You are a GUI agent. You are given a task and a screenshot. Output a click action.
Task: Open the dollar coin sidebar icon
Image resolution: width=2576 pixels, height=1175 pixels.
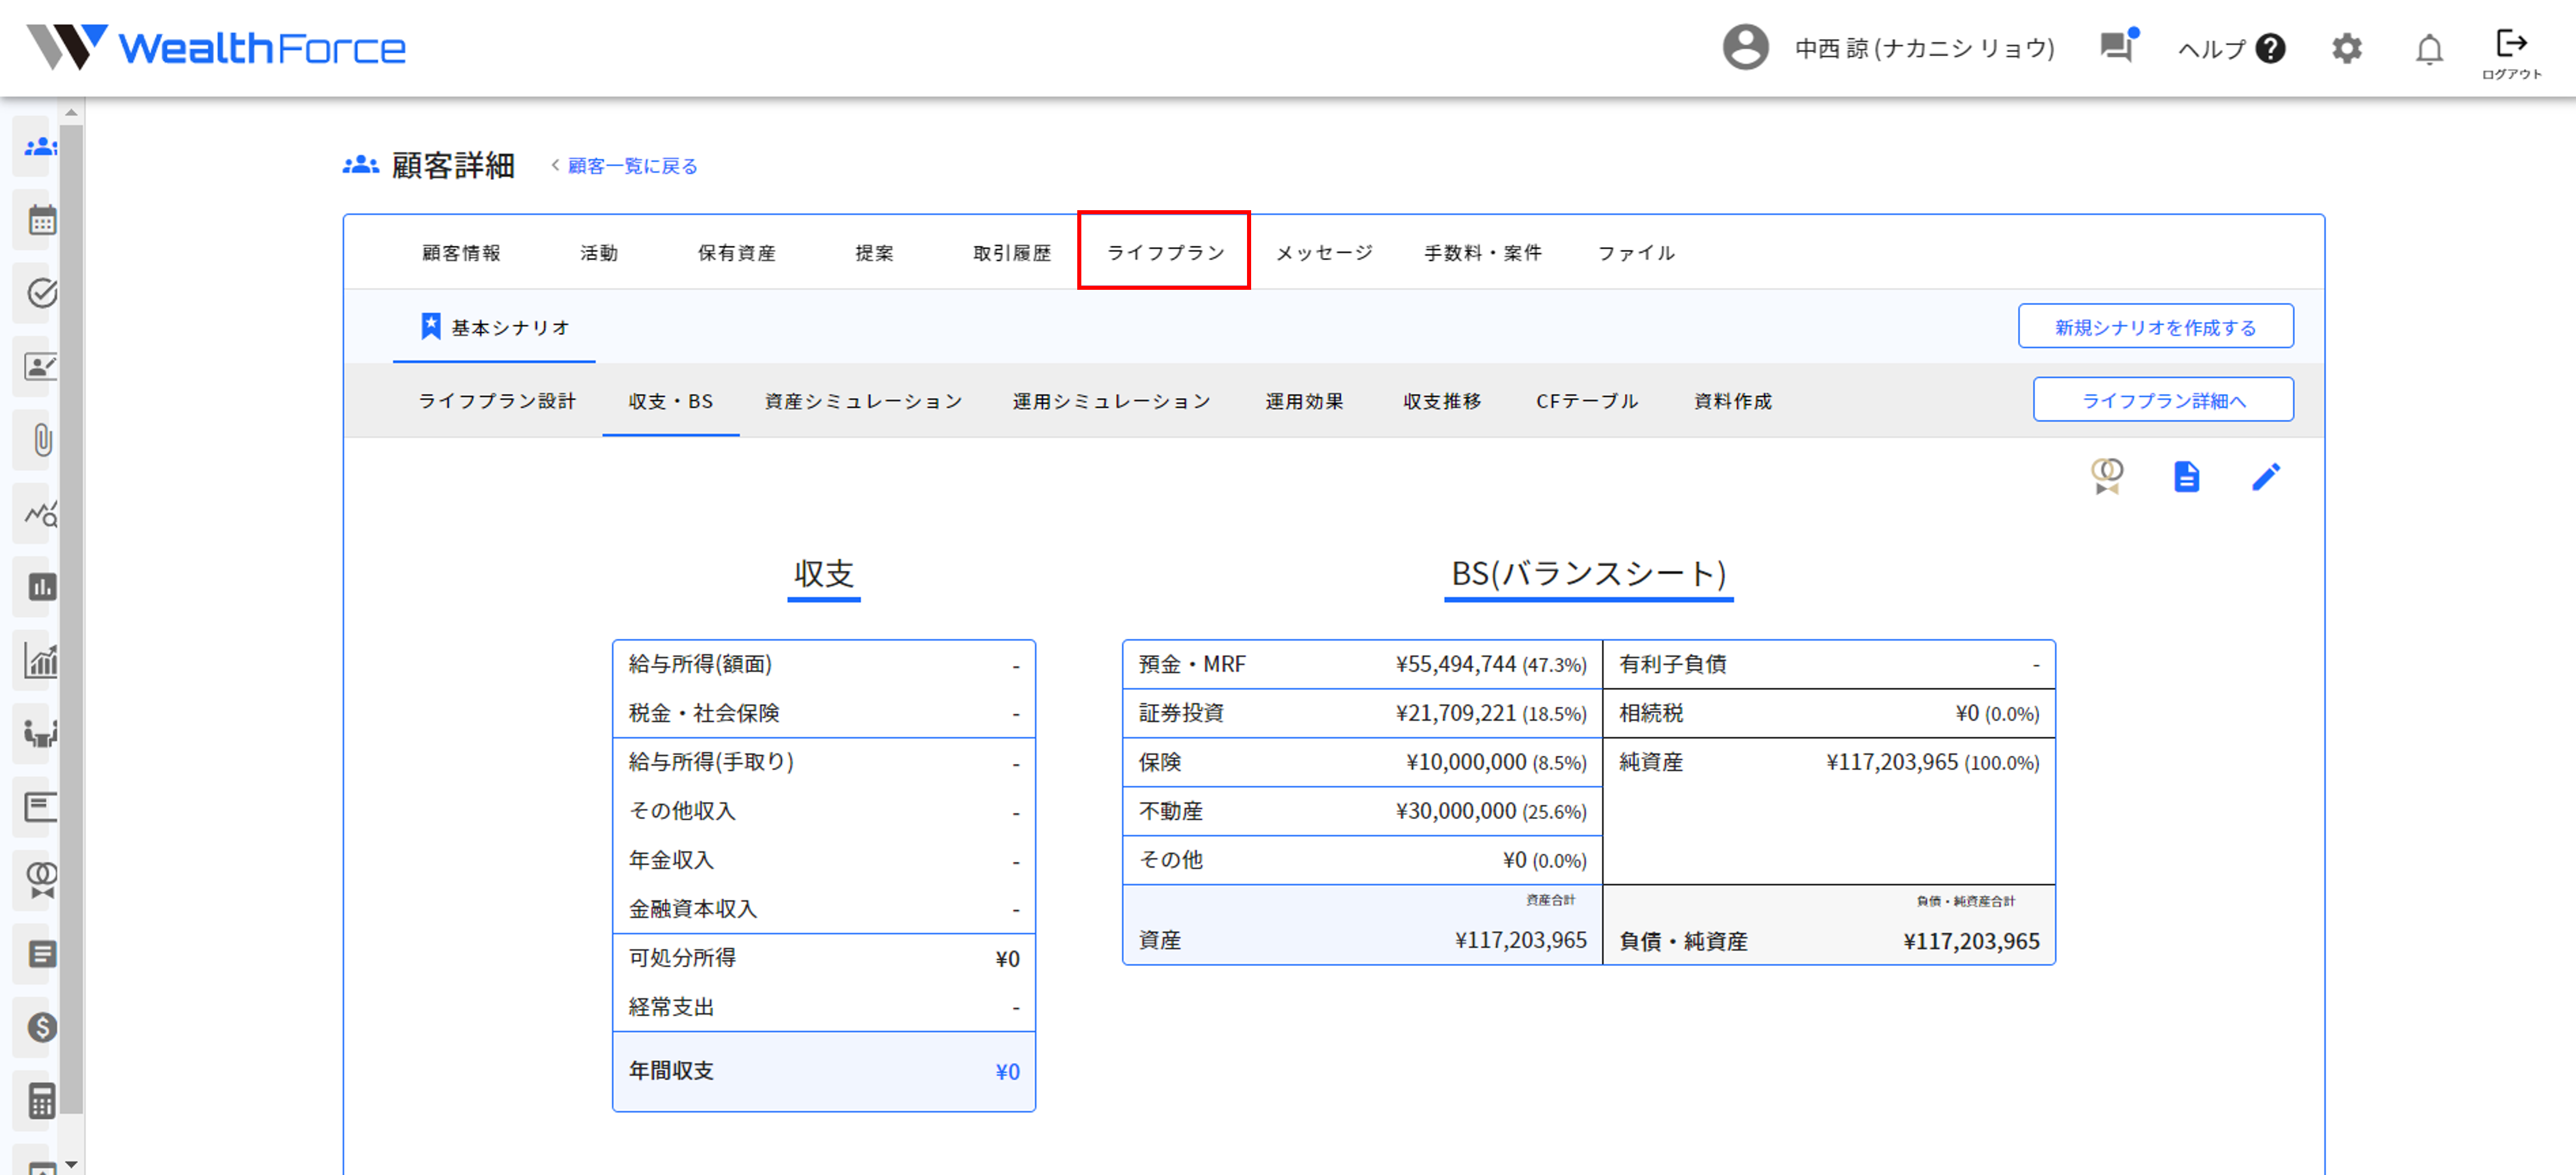(41, 1027)
